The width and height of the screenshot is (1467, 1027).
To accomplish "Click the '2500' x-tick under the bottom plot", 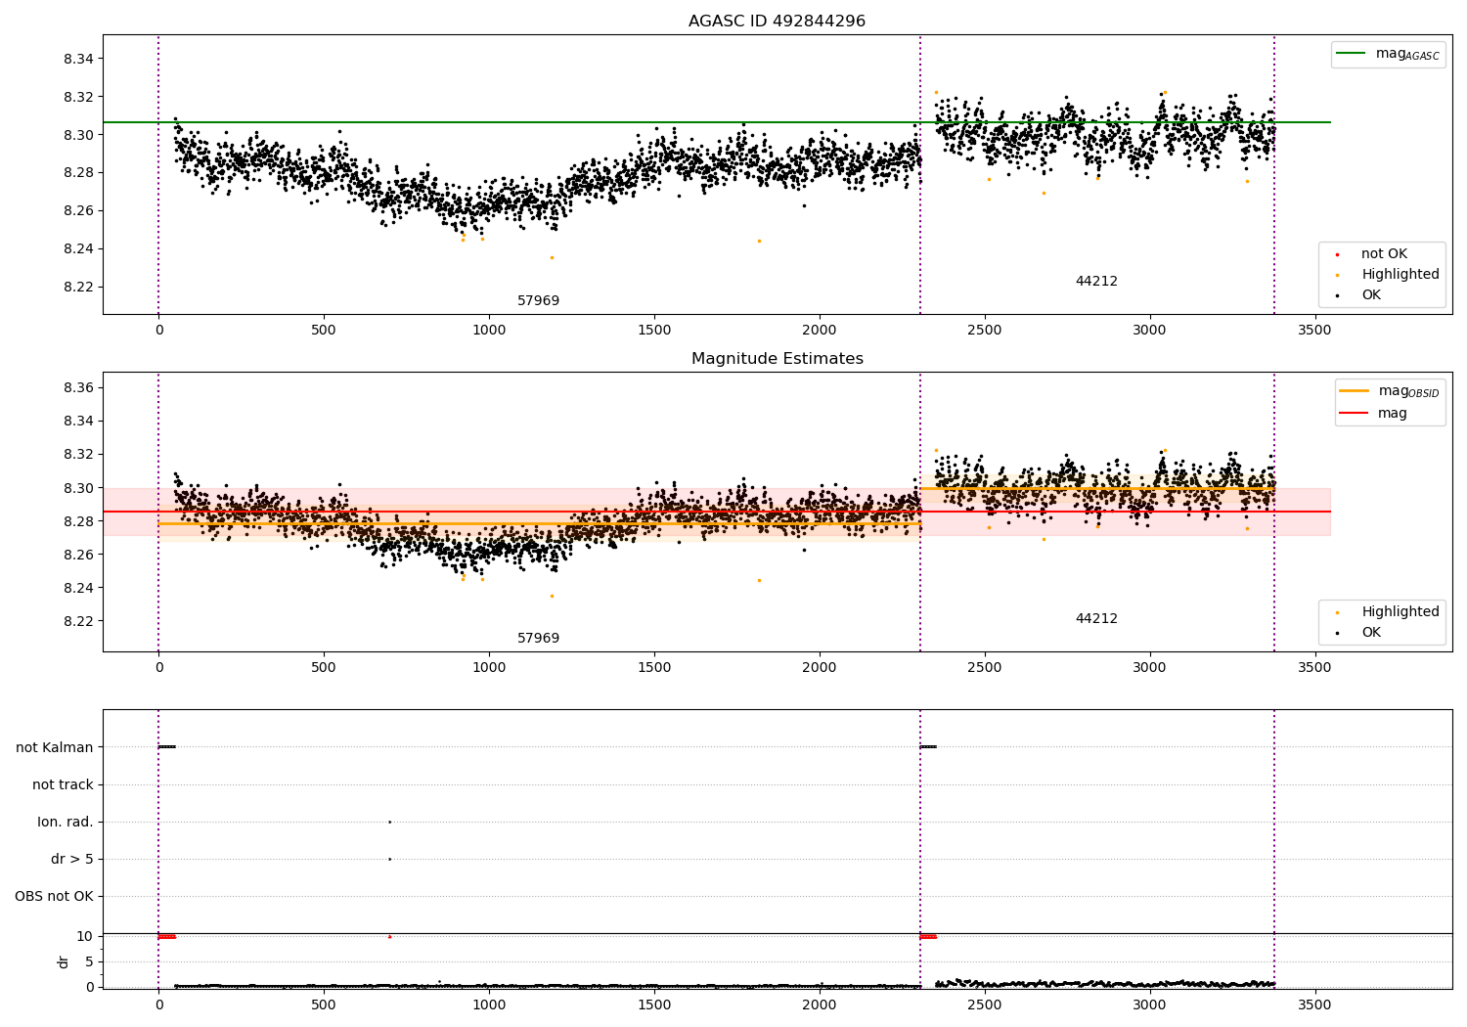I will click(x=985, y=1004).
